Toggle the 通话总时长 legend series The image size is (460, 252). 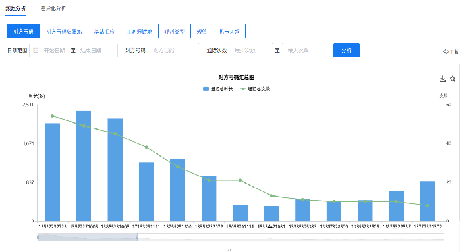[217, 89]
